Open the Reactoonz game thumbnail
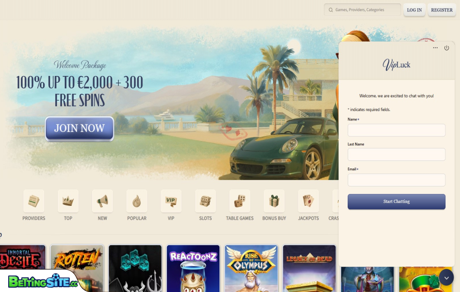 click(193, 268)
